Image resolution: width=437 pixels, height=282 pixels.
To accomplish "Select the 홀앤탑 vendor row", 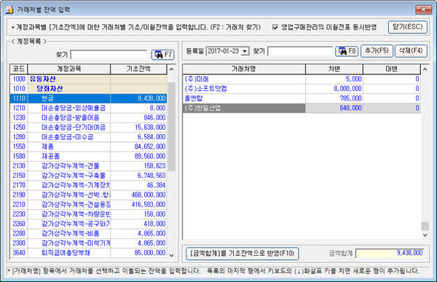I will coord(302,98).
